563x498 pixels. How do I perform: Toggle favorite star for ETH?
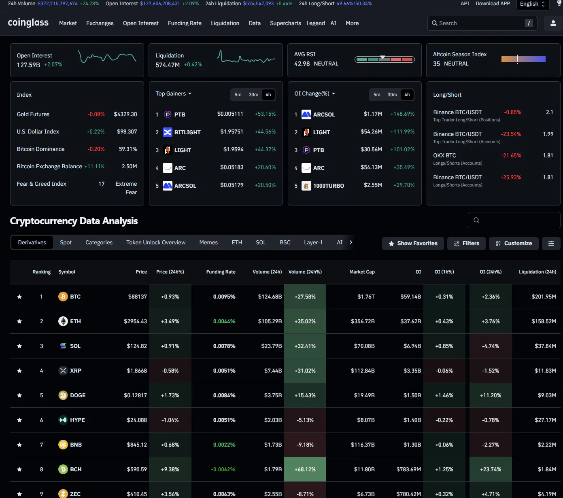[x=19, y=321]
